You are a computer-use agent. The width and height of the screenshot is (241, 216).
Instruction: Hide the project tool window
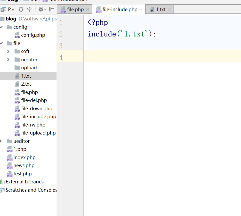click(52, 9)
